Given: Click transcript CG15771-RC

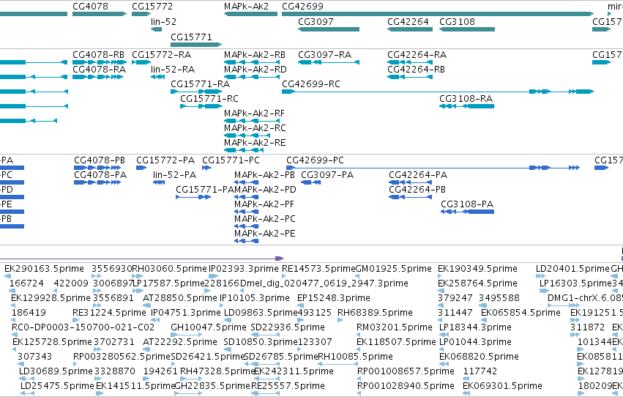Looking at the screenshot, I should (x=209, y=99).
